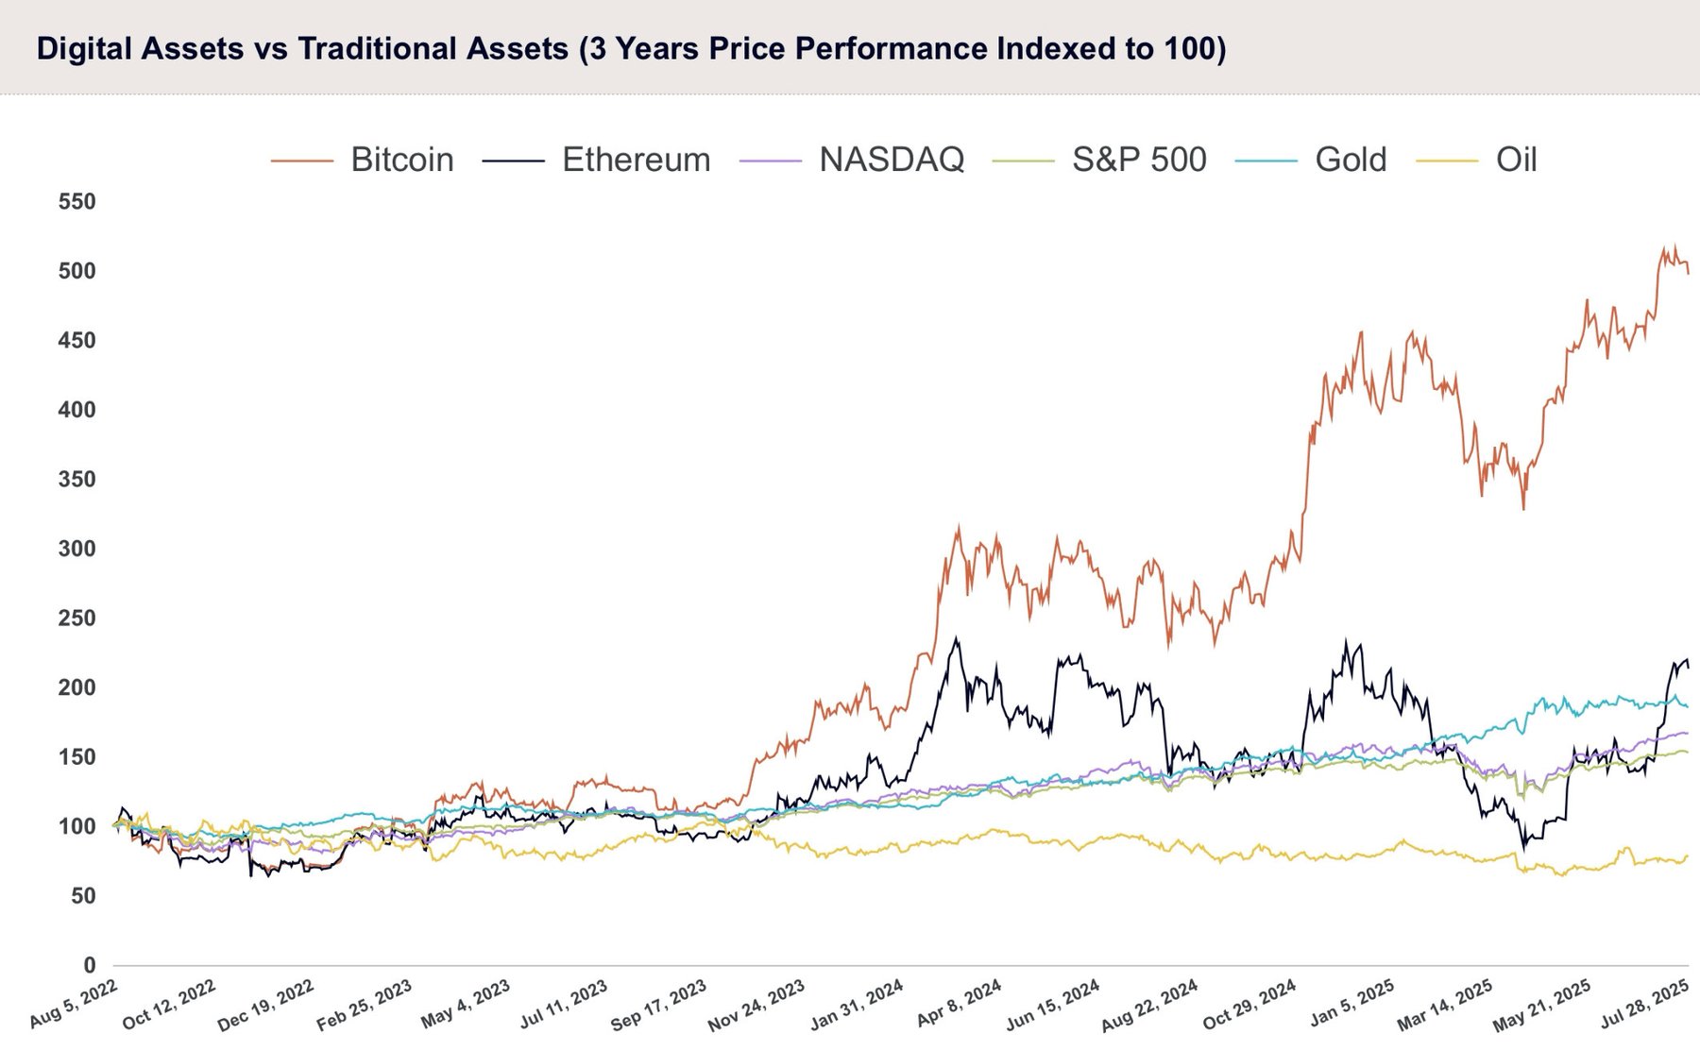
Task: Click the purple NASDAQ legend line swatch
Action: pos(771,161)
